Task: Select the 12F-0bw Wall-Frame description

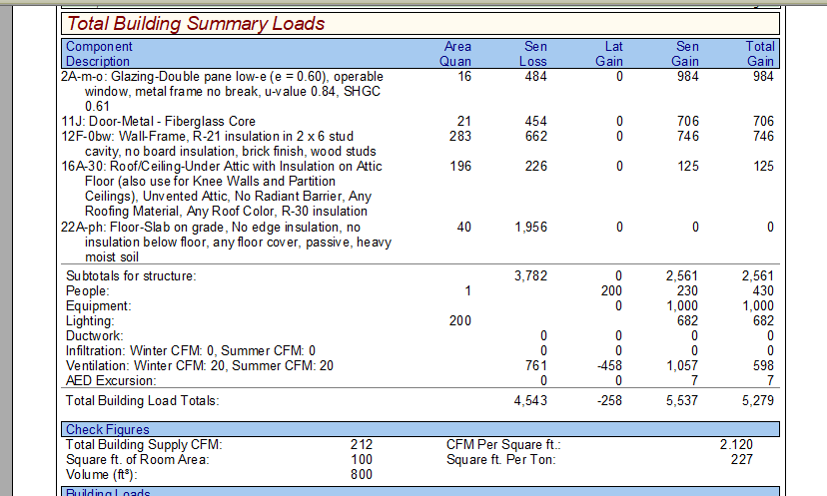Action: [219, 144]
